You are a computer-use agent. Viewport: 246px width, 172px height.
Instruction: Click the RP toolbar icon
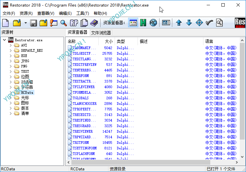(x=74, y=23)
